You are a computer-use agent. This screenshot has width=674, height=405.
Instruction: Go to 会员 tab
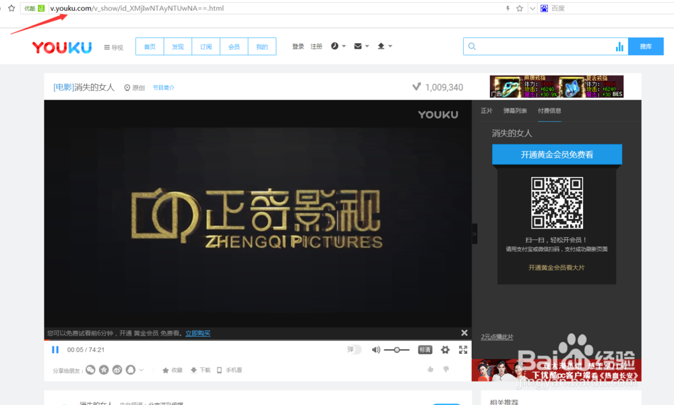coord(234,46)
